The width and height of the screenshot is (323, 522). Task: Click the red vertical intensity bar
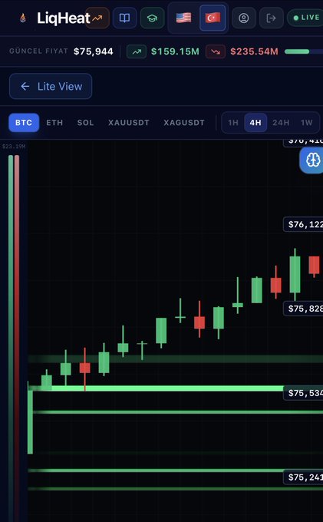17,338
